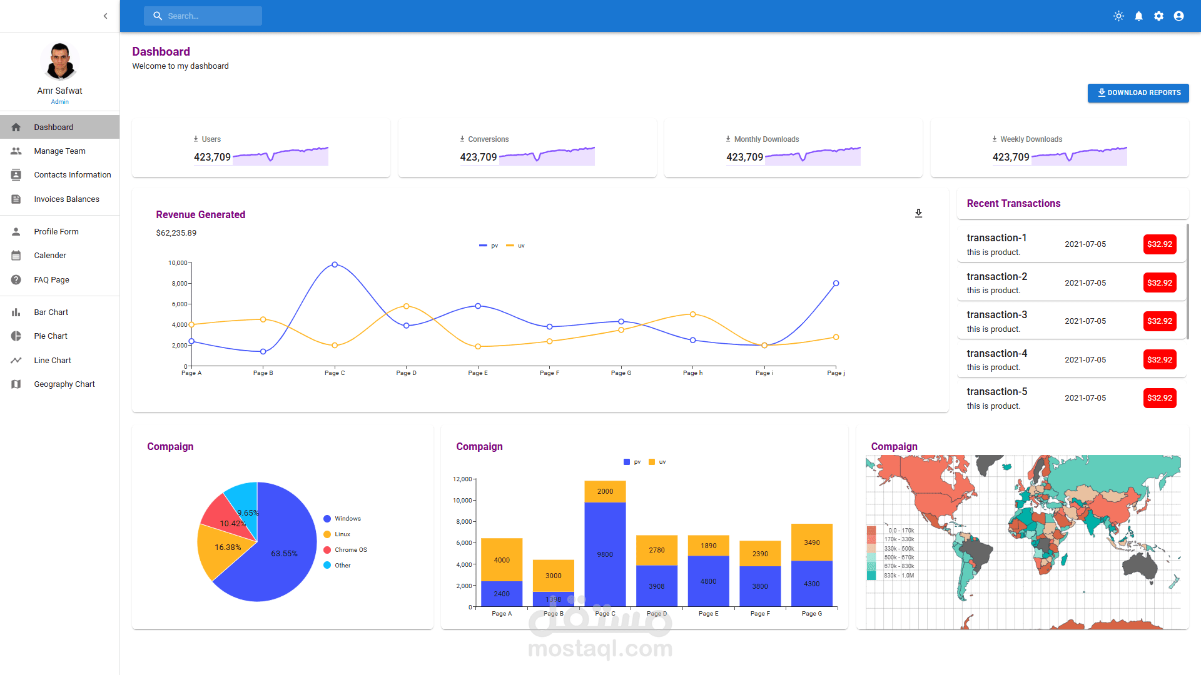Click the Users card download icon
Image resolution: width=1201 pixels, height=675 pixels.
(x=196, y=139)
